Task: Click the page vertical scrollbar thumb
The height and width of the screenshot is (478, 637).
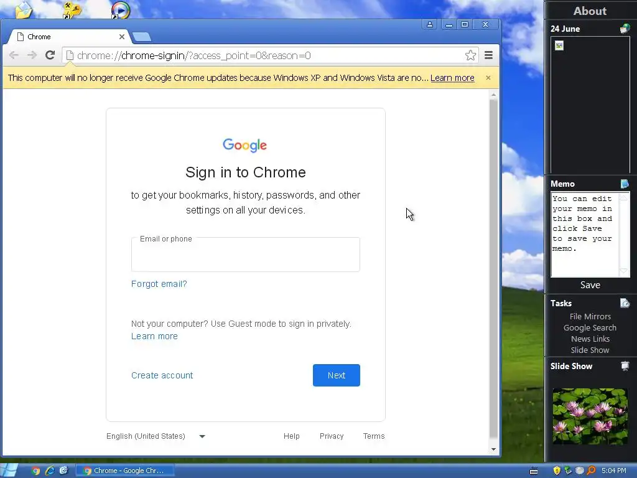Action: pos(493,268)
